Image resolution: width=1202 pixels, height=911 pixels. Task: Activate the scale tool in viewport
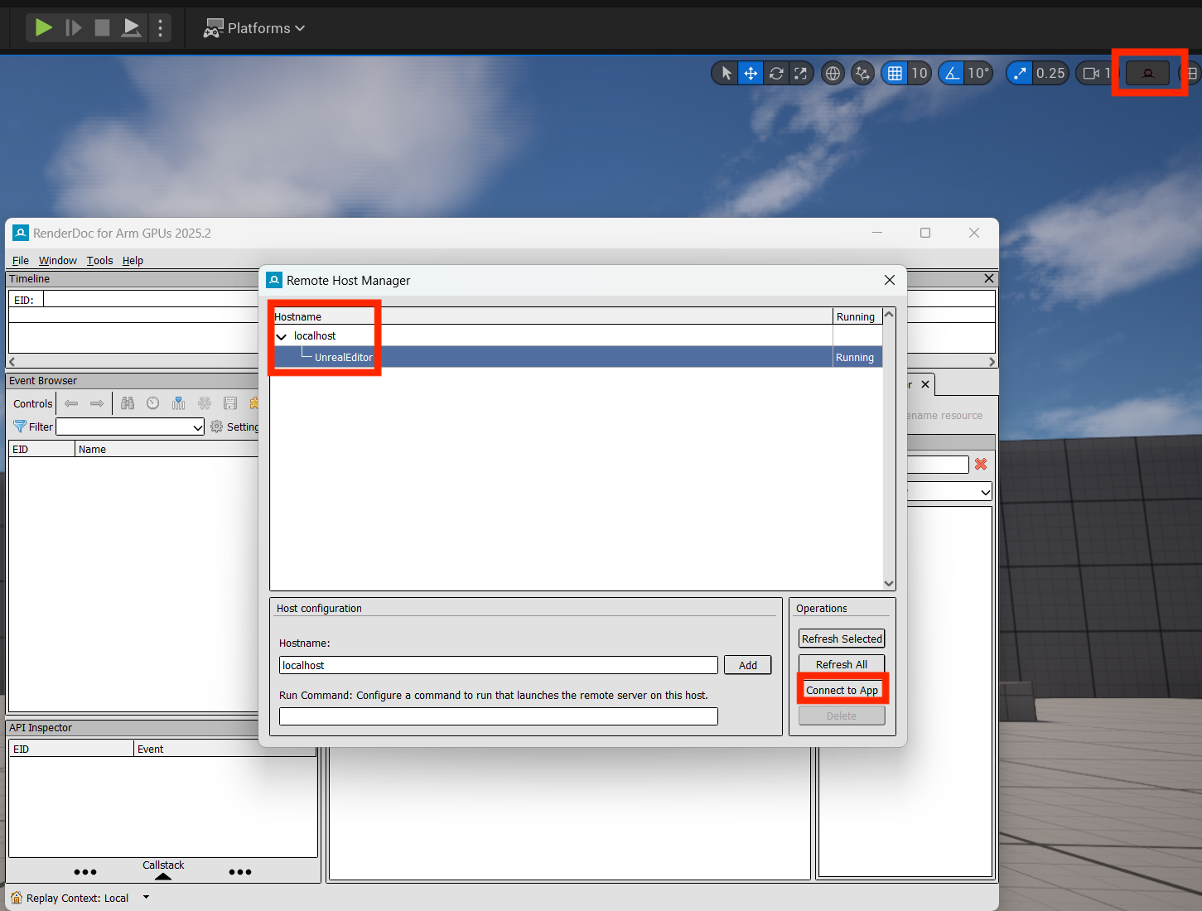(800, 73)
